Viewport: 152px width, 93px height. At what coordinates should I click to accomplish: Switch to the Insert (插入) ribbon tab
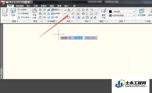28,6
